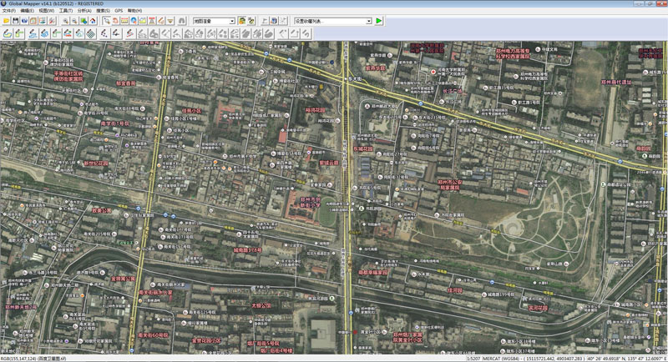This screenshot has width=668, height=362.
Task: Click the 南学街1号院 map label
Action: tap(114, 123)
